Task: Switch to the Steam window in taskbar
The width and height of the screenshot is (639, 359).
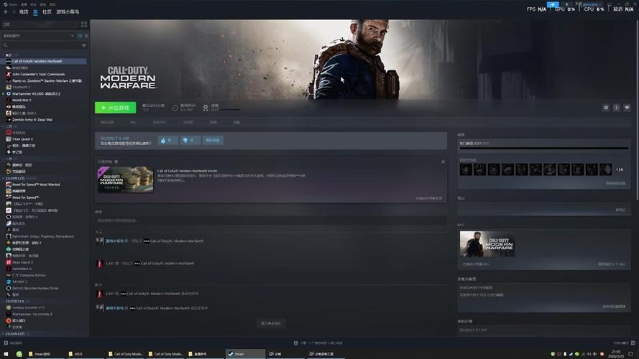Action: tap(245, 354)
